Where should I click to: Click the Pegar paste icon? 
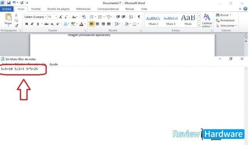pyautogui.click(x=8, y=17)
